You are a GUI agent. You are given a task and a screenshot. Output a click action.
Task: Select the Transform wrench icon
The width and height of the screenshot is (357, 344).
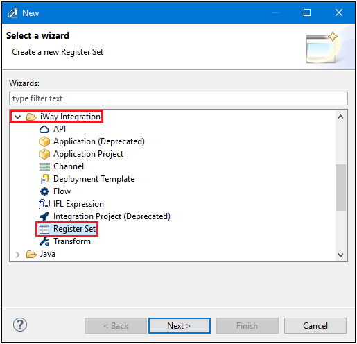tap(44, 241)
